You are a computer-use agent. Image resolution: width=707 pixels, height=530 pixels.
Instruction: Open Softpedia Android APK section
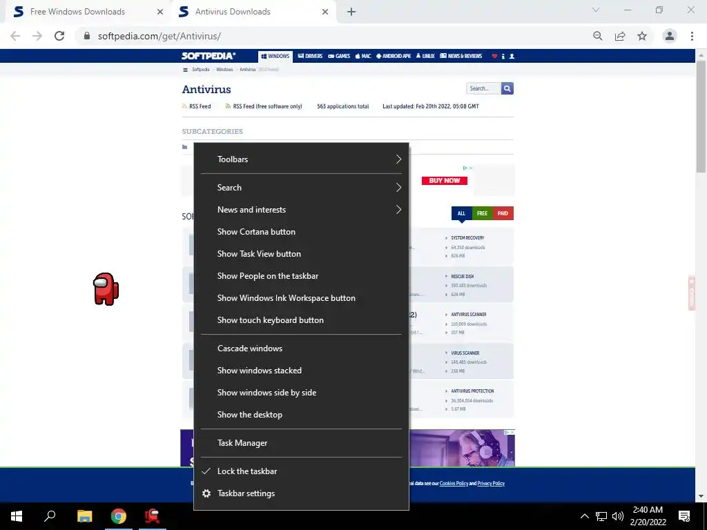click(393, 57)
